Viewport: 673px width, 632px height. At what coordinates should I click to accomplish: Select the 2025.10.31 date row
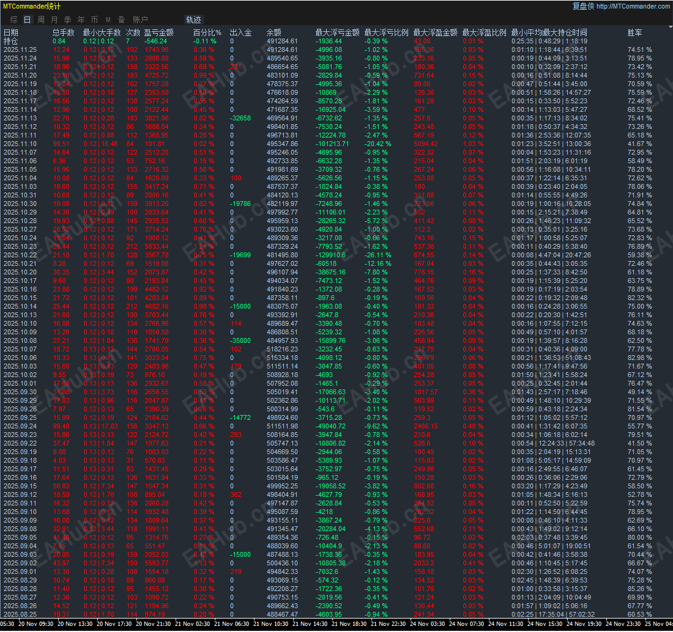20,195
